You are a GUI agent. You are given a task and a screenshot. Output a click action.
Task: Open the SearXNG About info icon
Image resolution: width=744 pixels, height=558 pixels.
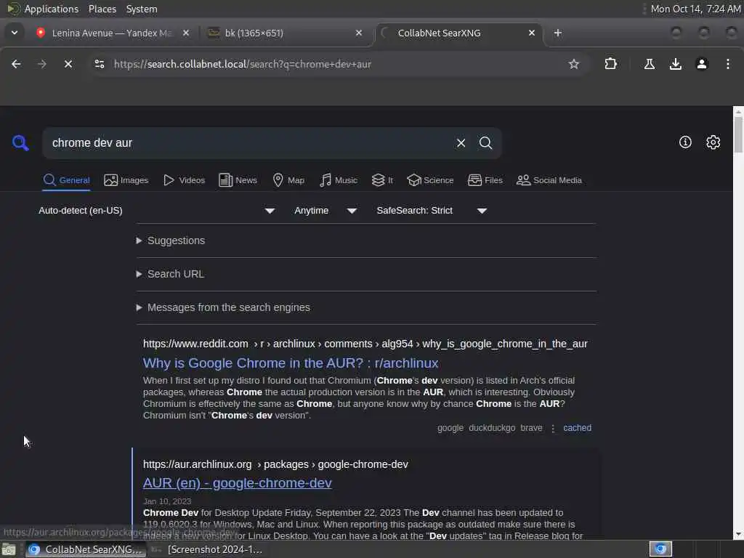tap(685, 142)
